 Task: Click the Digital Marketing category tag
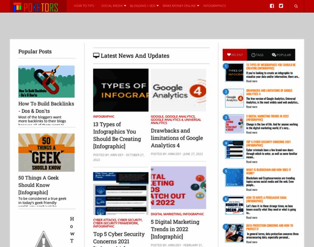[x=166, y=214]
